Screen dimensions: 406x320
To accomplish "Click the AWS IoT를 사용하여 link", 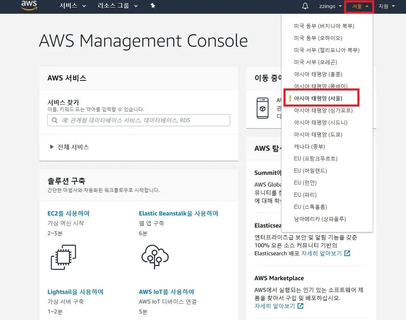I will [166, 292].
